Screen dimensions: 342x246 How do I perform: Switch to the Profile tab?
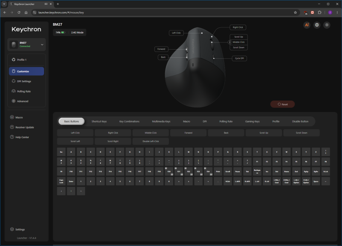(x=276, y=122)
